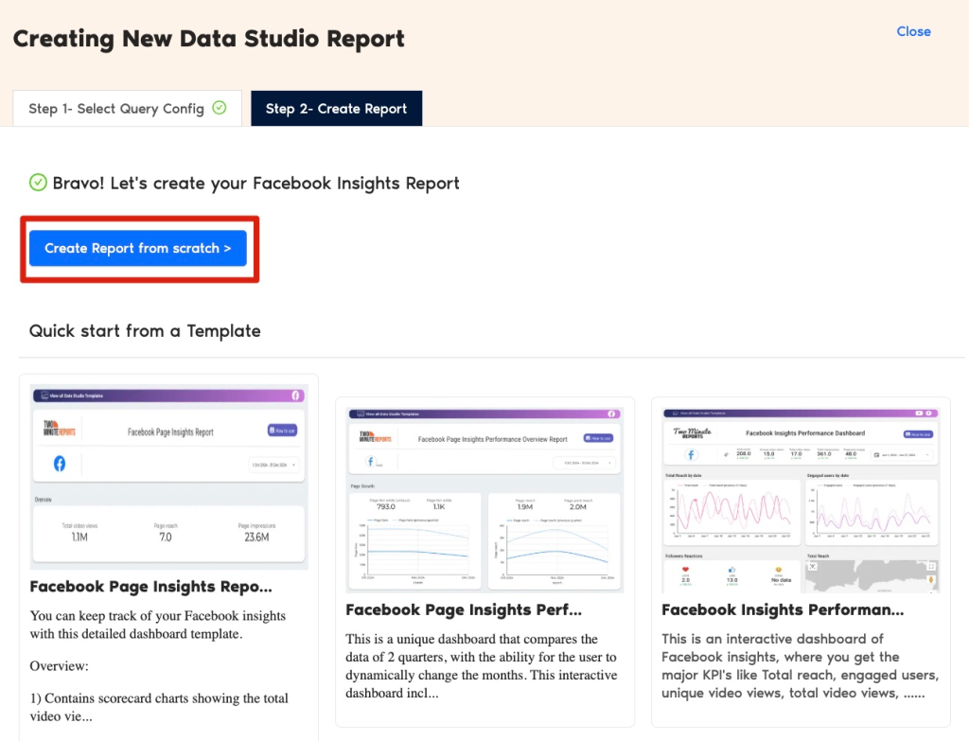
Task: Click description starting 'This is a unique dashboard'
Action: click(x=482, y=665)
